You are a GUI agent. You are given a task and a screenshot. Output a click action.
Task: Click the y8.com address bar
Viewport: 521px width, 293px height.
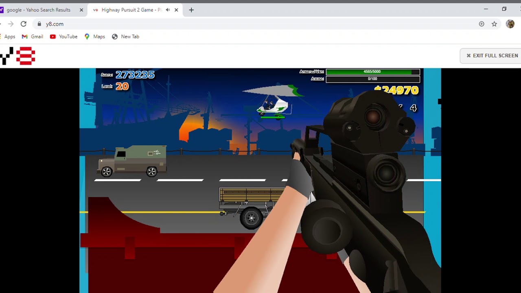point(256,24)
